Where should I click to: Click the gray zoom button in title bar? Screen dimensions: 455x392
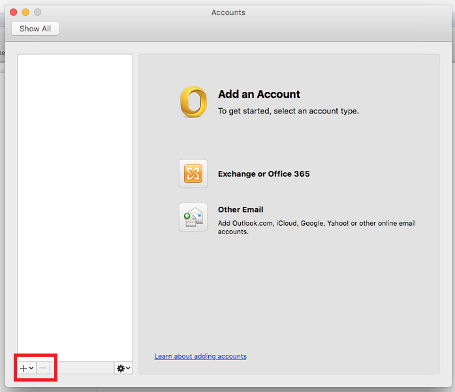click(x=38, y=12)
